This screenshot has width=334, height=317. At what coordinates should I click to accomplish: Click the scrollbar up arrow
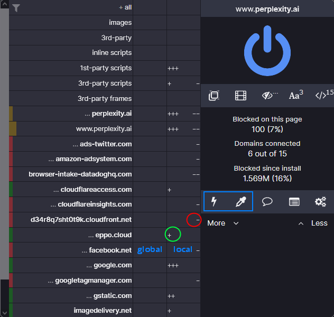4,4
